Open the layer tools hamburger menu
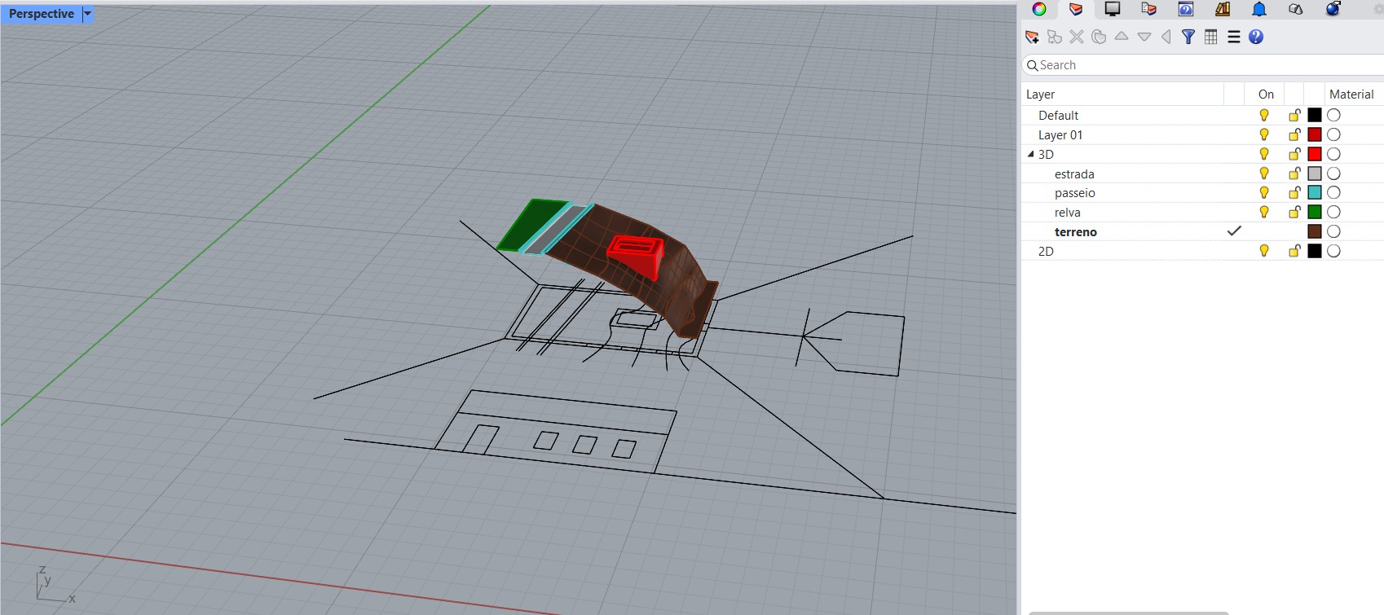 point(1234,37)
